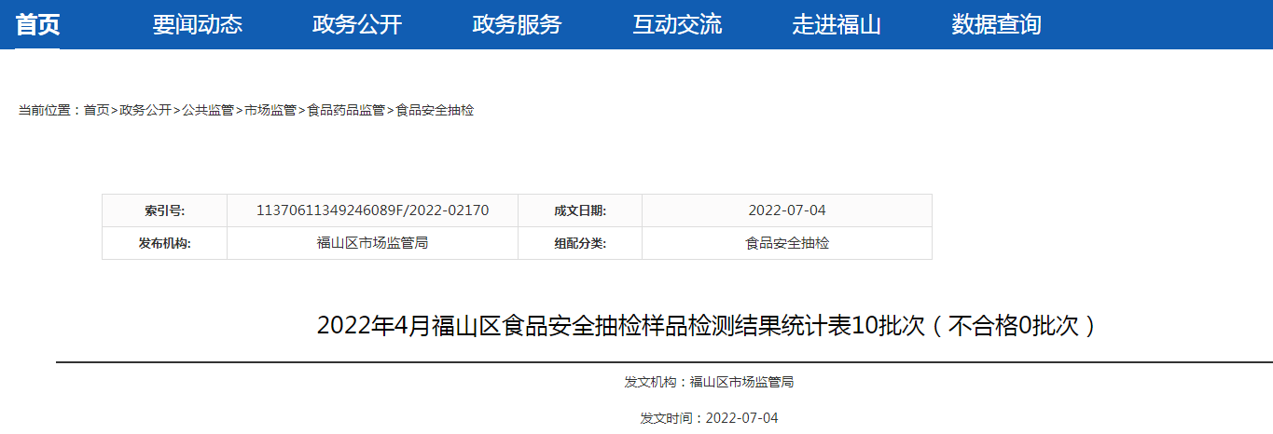This screenshot has width=1273, height=434.
Task: Click the 2022年4月福山区食品安全抽检 article title
Action: [x=708, y=326]
